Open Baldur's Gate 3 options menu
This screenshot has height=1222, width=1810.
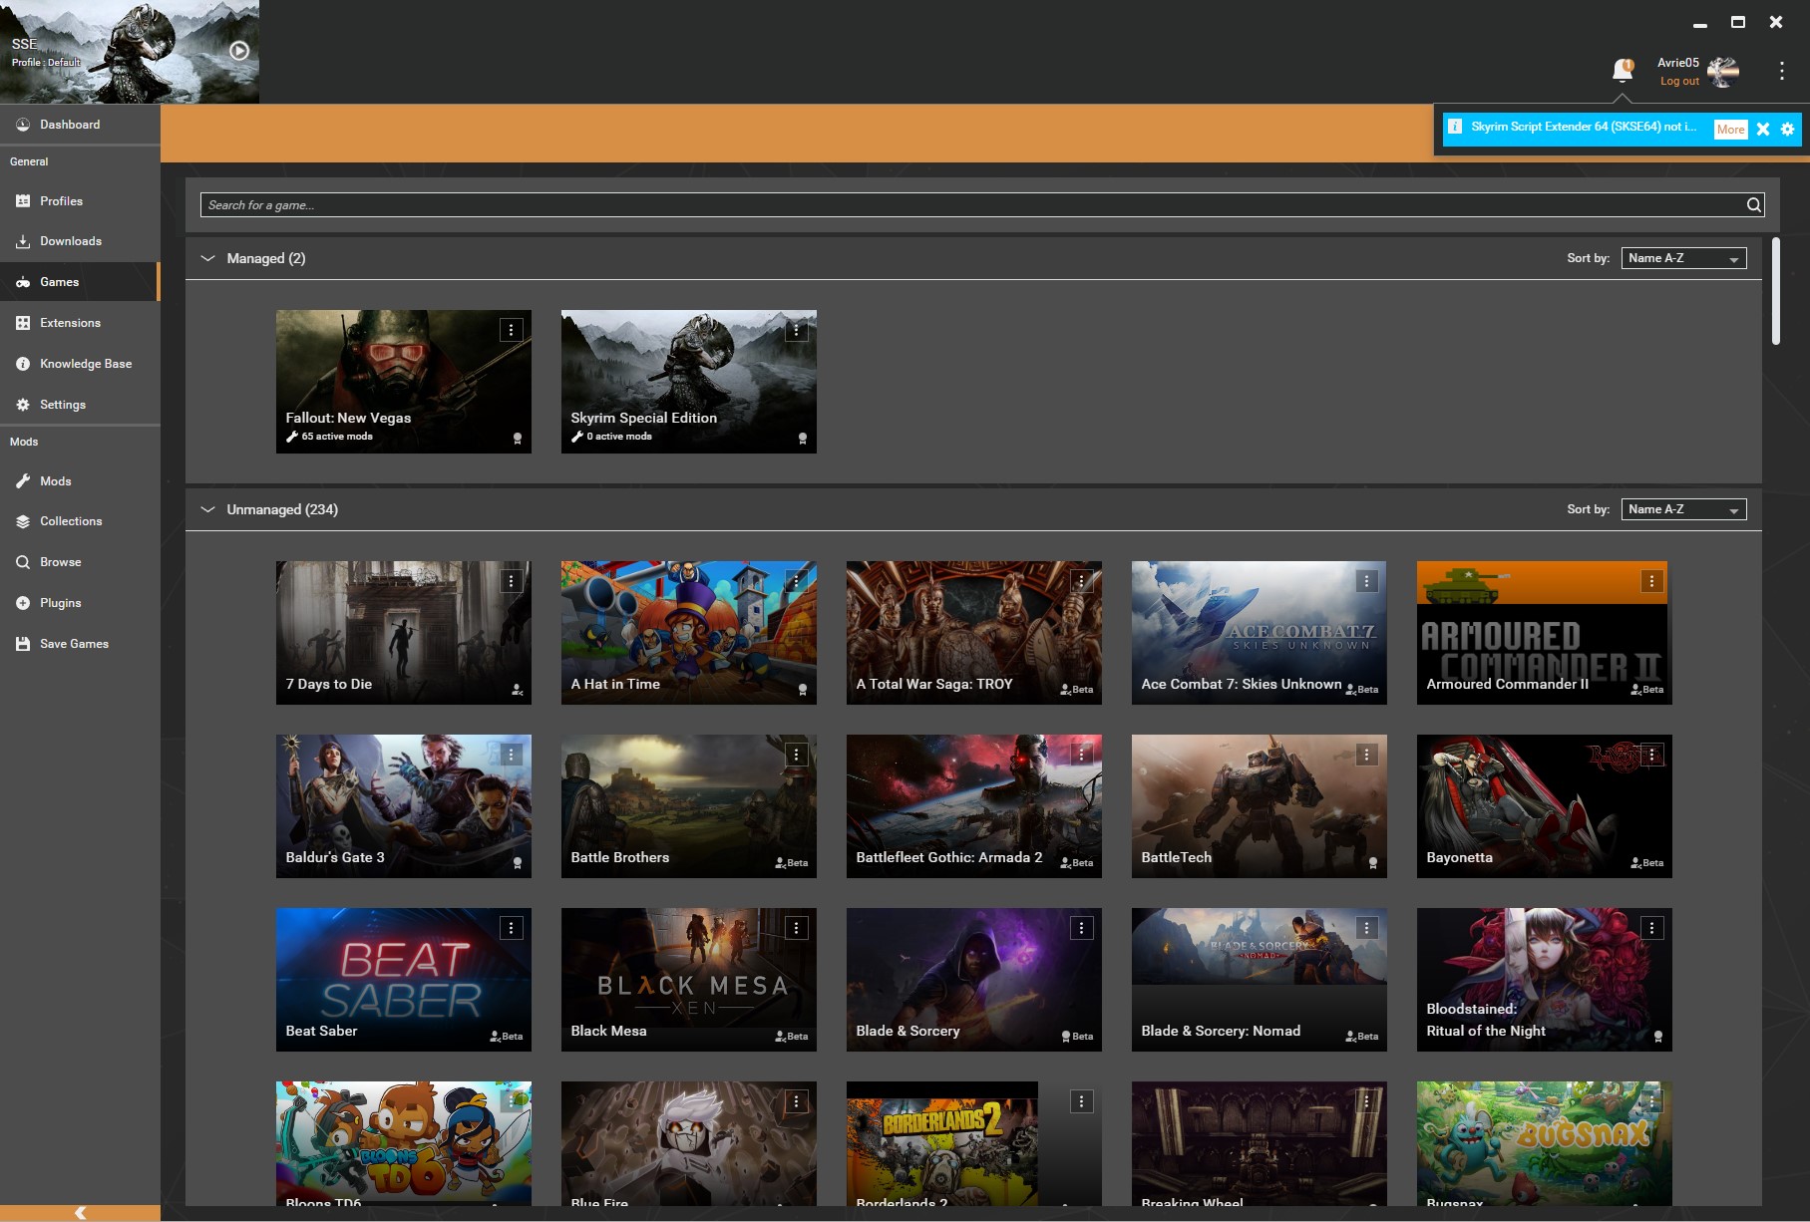[512, 755]
